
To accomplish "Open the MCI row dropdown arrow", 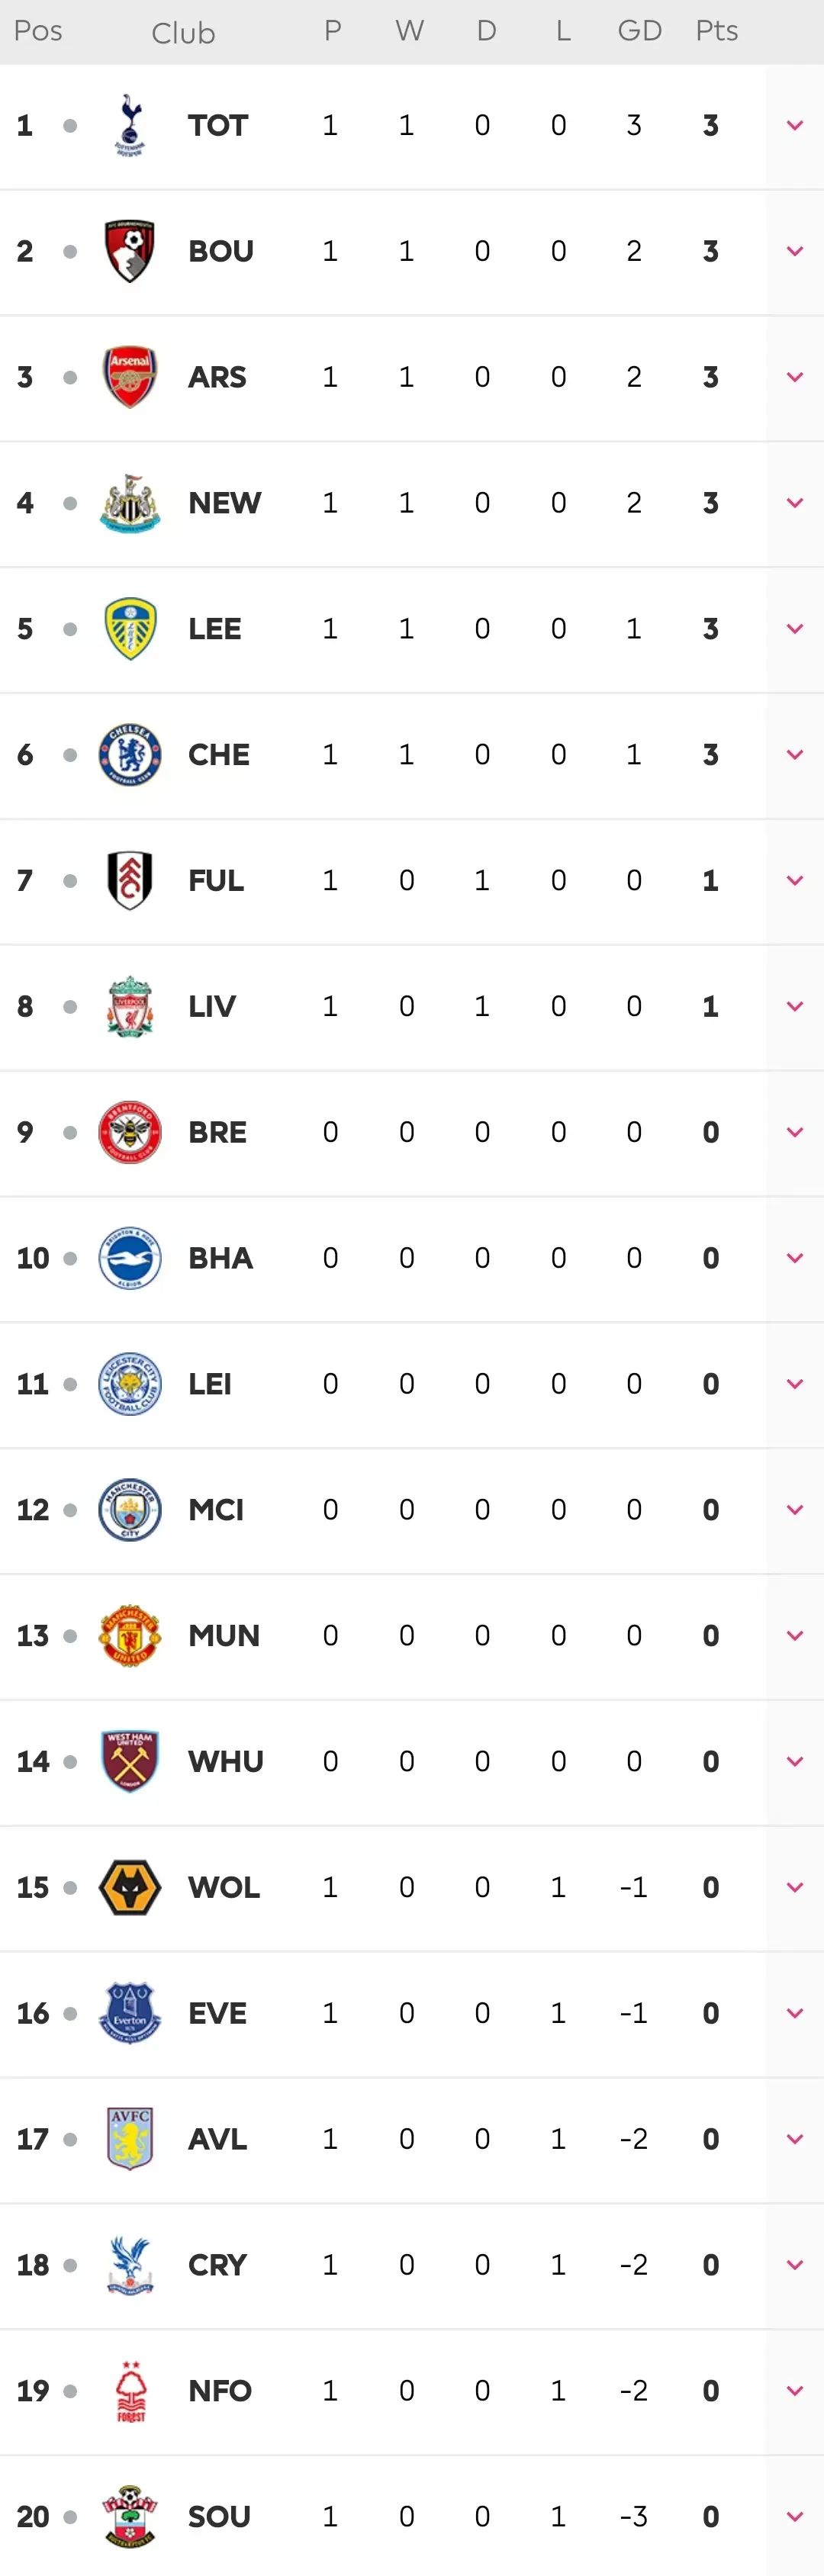I will pos(795,1510).
